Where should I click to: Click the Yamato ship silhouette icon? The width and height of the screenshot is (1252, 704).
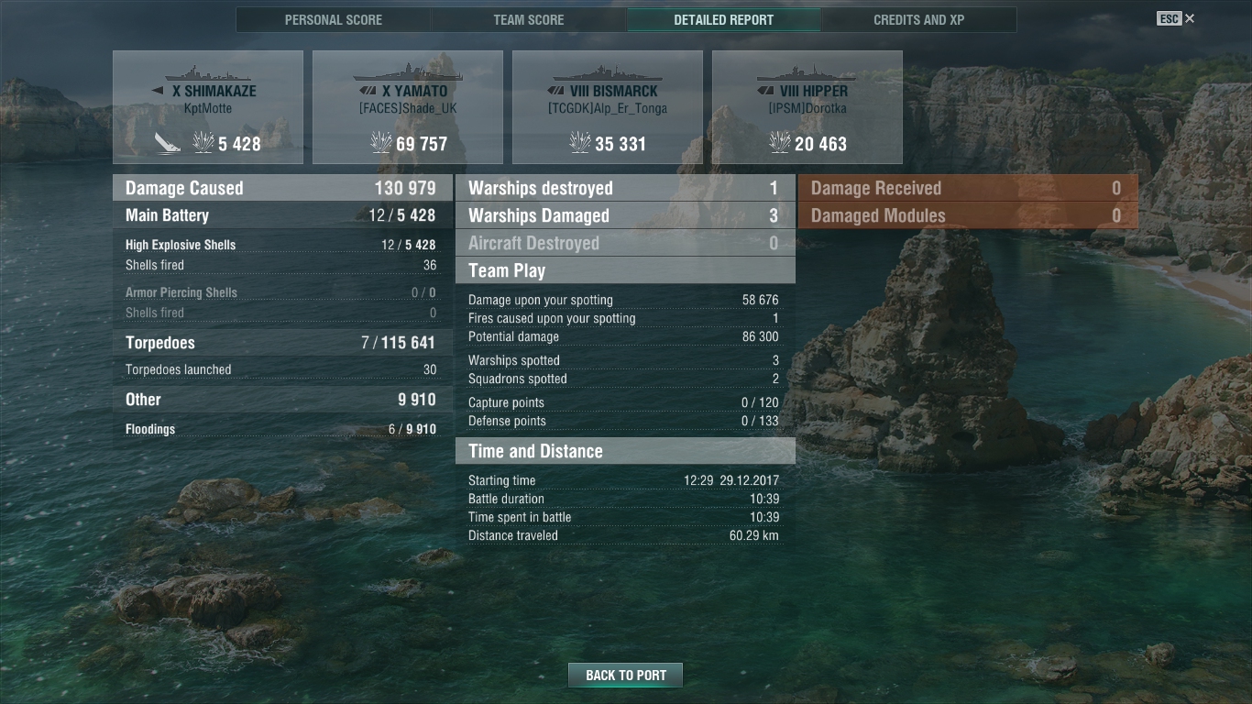pos(408,73)
